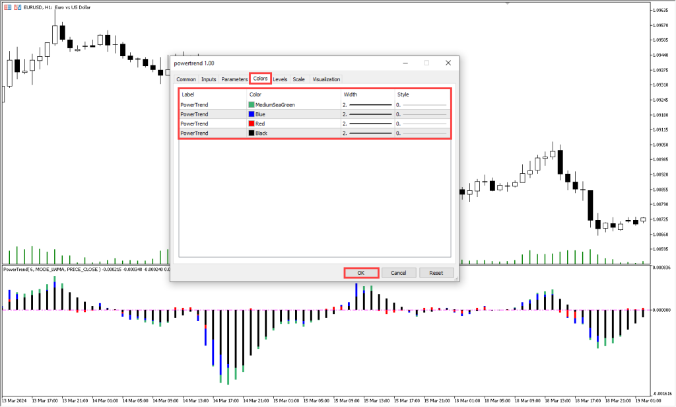Open width selector for MediumSeaGreen row
Screen dimensions: 676x407
point(367,105)
